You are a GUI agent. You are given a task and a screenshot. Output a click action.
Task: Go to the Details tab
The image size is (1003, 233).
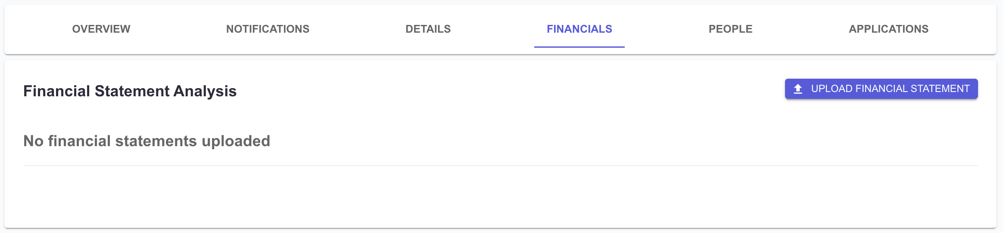pyautogui.click(x=428, y=29)
